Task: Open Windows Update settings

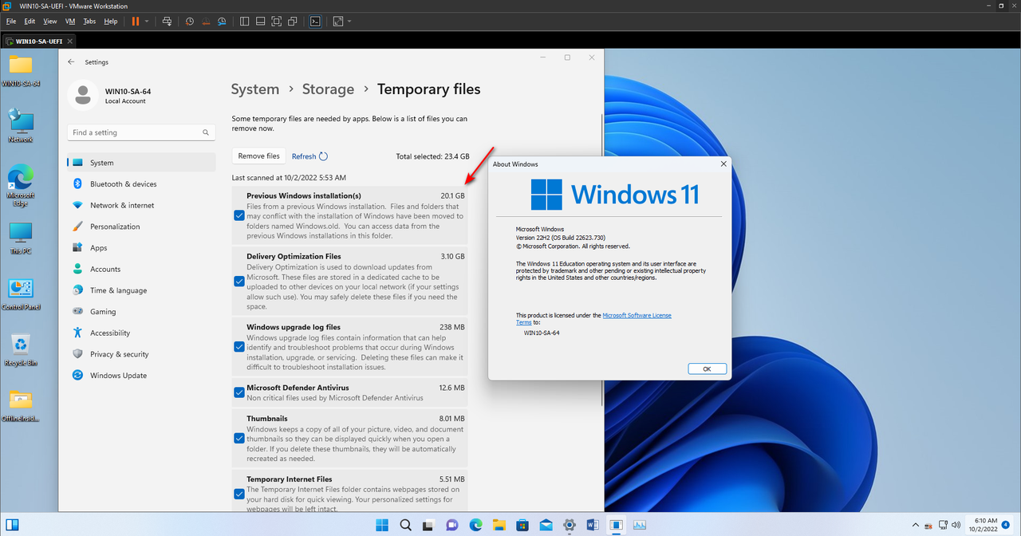Action: tap(141, 376)
